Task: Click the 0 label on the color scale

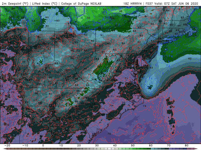Action: coord(43,145)
